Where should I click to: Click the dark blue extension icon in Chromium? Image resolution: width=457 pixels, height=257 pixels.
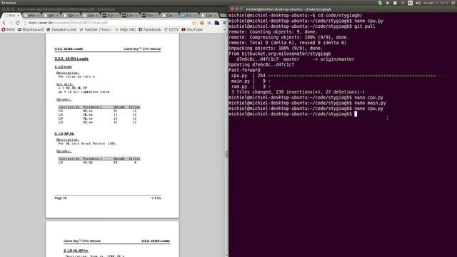point(217,23)
